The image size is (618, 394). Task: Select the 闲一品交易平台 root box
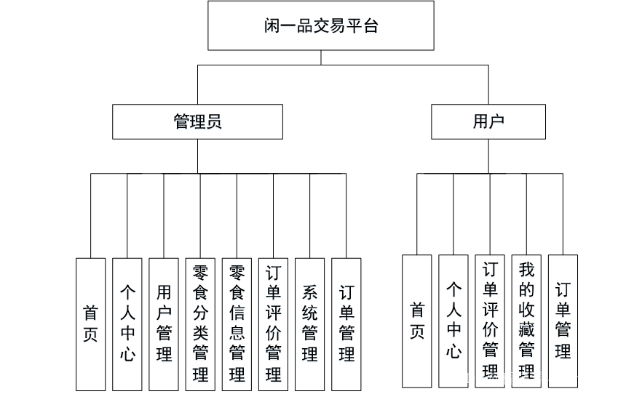coord(321,25)
